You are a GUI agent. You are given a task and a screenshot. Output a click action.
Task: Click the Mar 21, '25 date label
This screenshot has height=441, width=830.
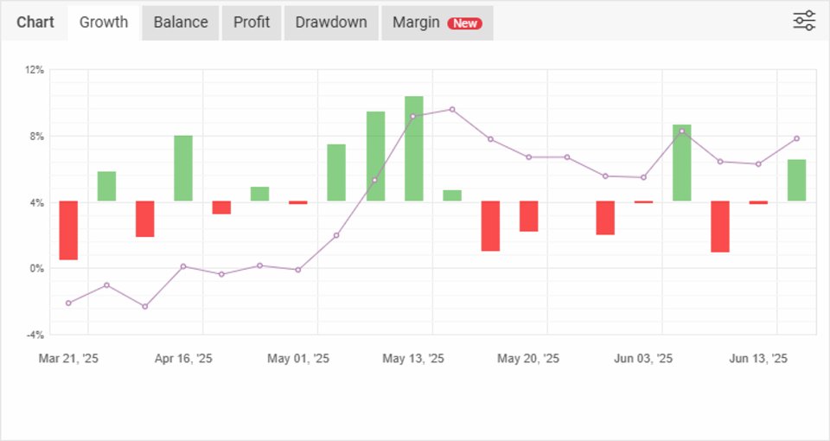(x=68, y=359)
